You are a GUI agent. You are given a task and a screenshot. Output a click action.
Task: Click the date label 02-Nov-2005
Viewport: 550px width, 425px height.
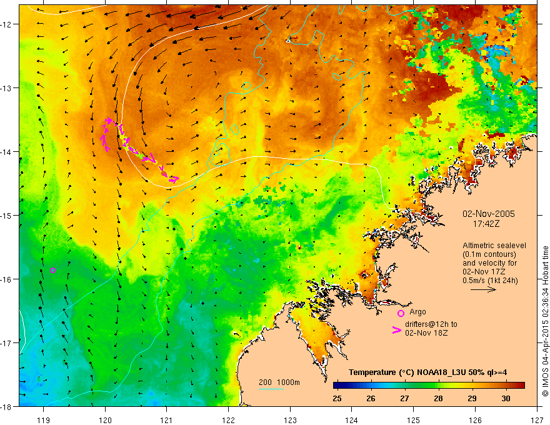(x=489, y=214)
